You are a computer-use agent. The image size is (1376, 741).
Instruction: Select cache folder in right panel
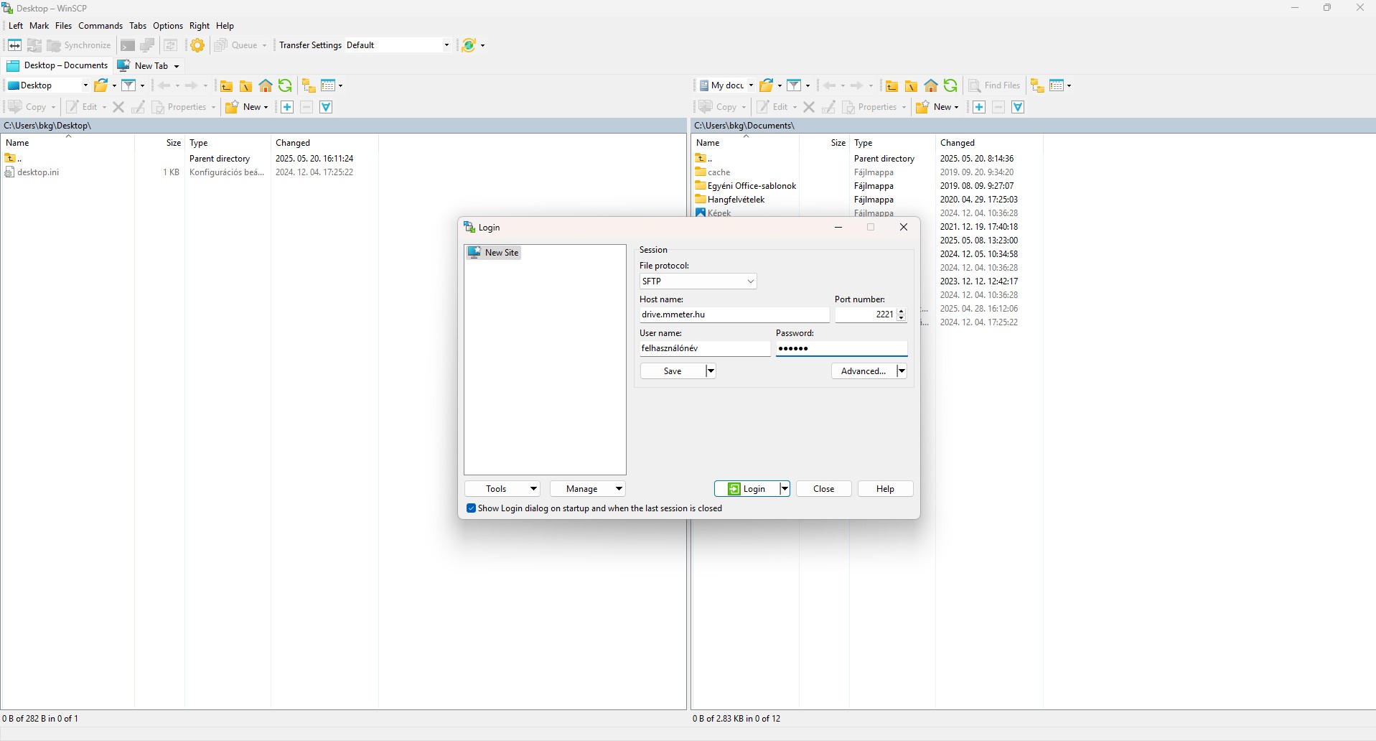713,172
